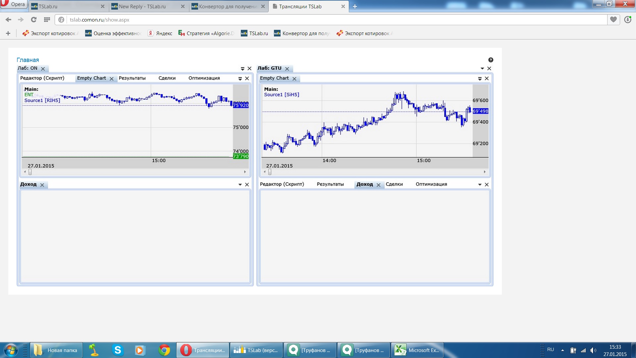This screenshot has width=636, height=358.
Task: Click the downloads icon in address bar
Action: 627,20
